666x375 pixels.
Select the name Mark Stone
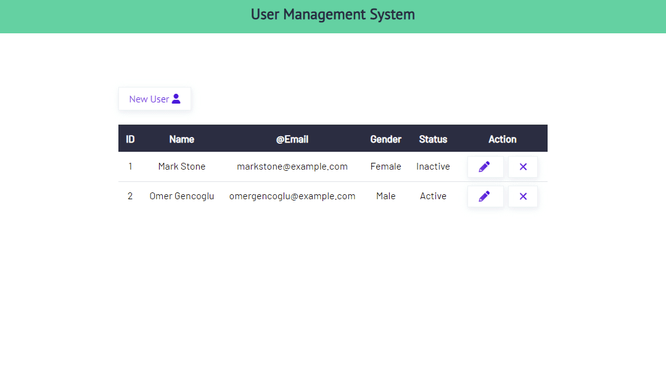182,167
